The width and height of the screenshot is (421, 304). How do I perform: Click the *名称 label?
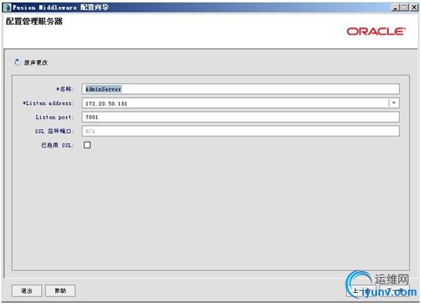tap(65, 89)
